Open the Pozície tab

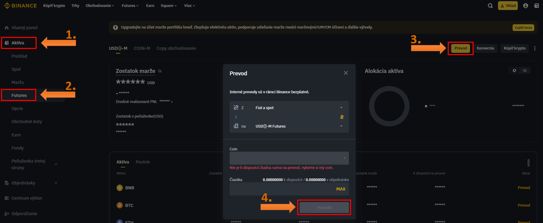pyautogui.click(x=143, y=162)
